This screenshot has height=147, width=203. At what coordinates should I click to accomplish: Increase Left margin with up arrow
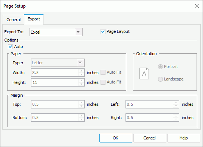pos(176,103)
